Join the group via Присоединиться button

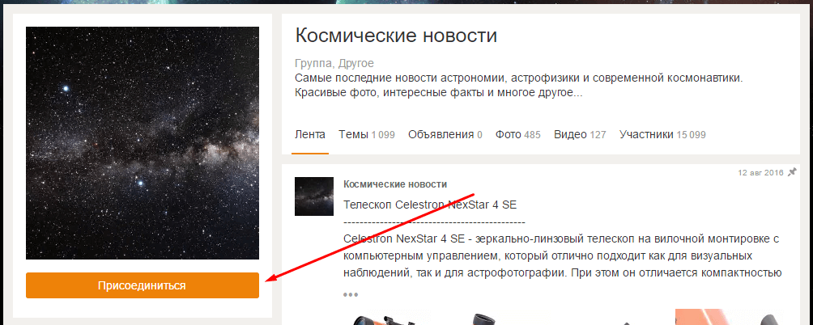point(142,285)
